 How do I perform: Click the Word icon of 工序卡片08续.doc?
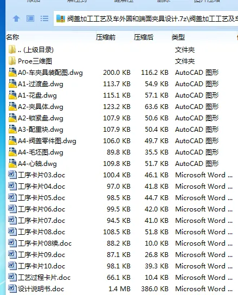pyautogui.click(x=12, y=243)
